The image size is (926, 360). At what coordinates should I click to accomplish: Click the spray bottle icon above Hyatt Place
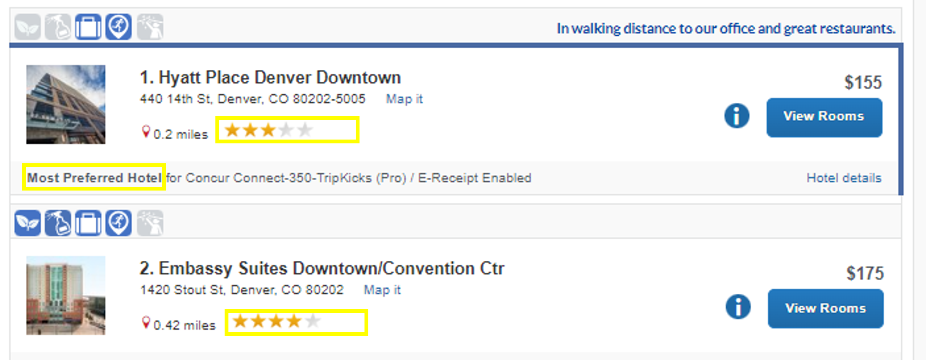58,27
